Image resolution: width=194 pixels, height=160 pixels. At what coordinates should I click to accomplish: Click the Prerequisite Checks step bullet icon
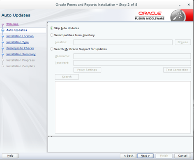point(3,49)
